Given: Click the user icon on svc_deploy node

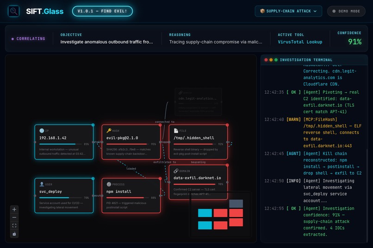Looking at the screenshot, I should coord(42,184).
